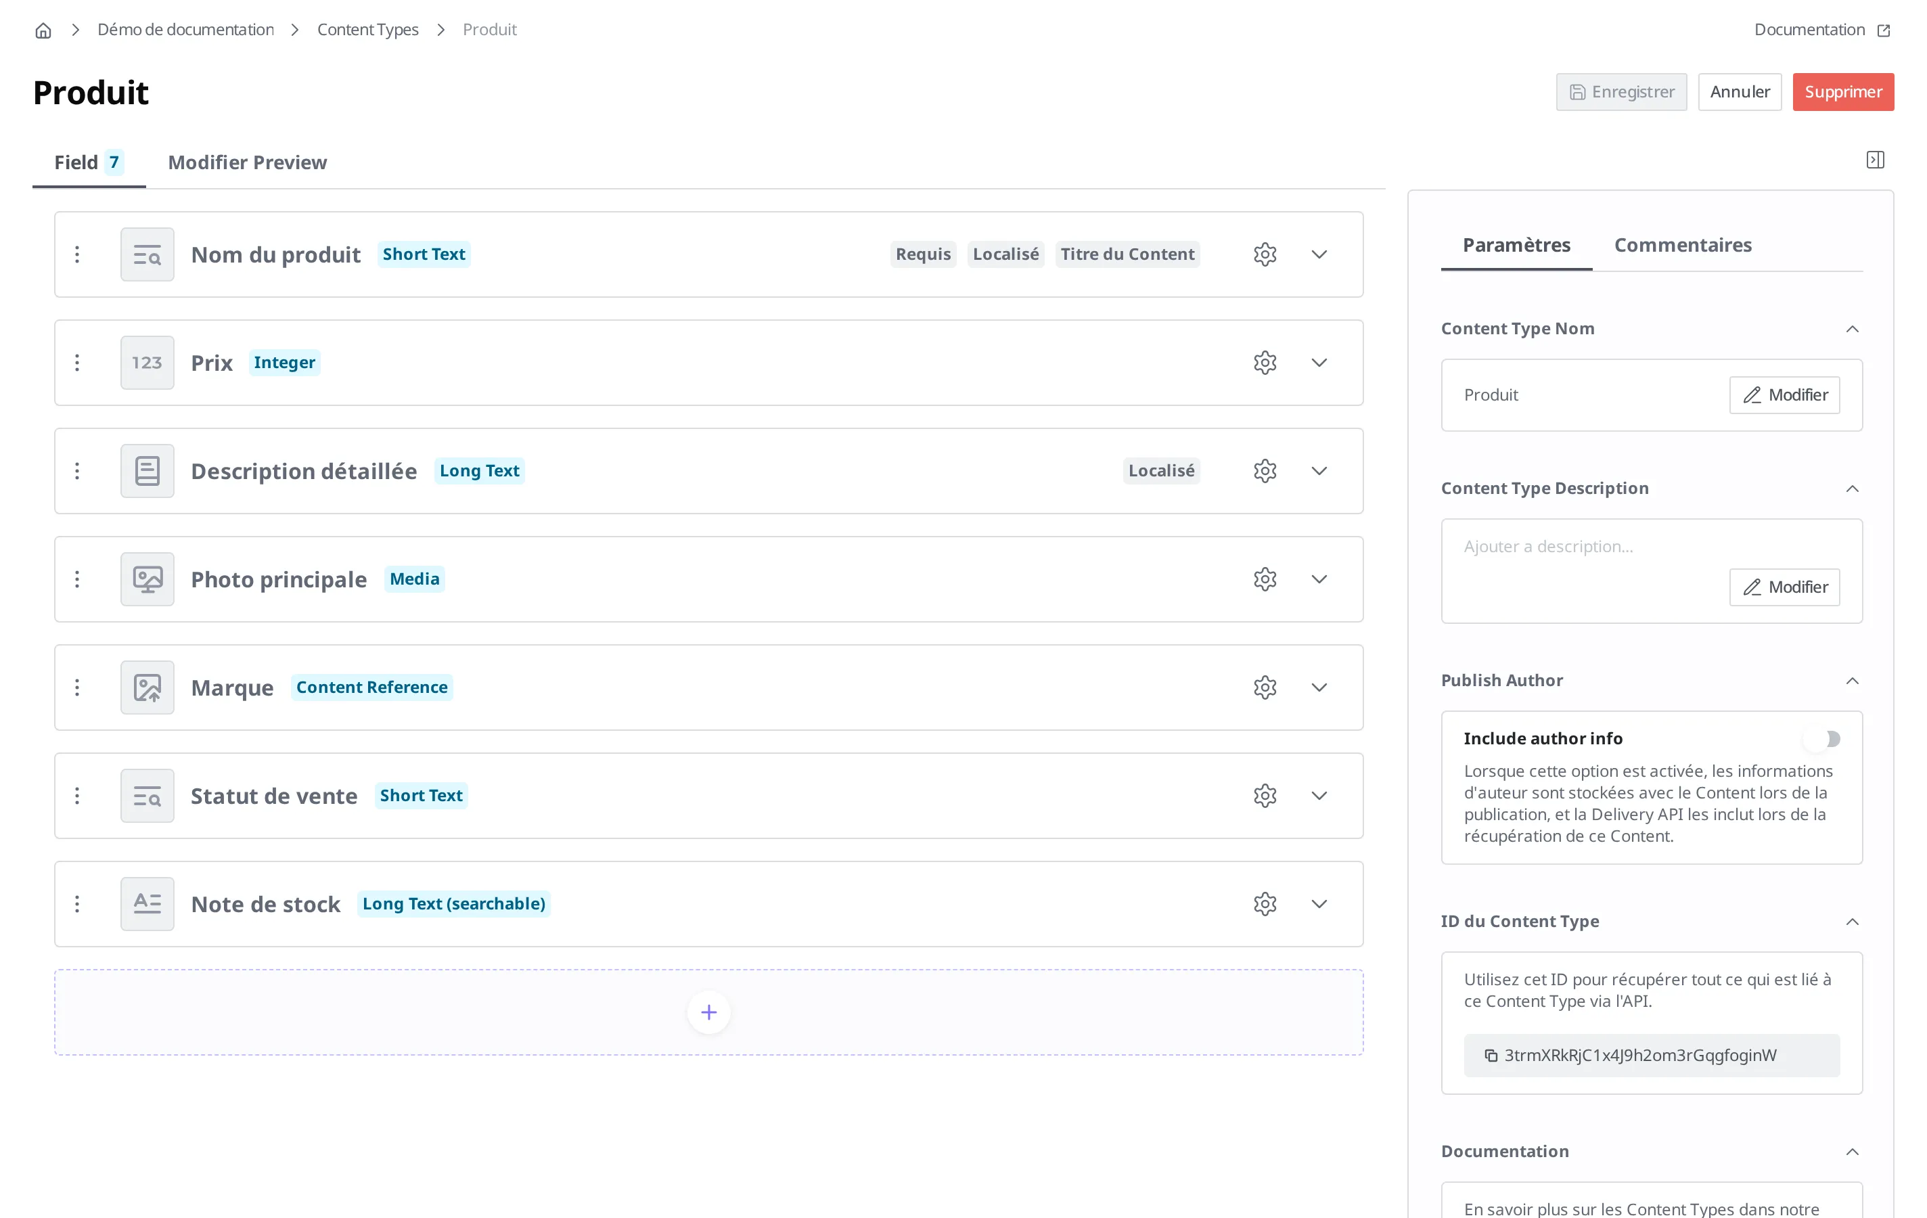
Task: Open drag menu for Nom du produit
Action: coord(77,254)
